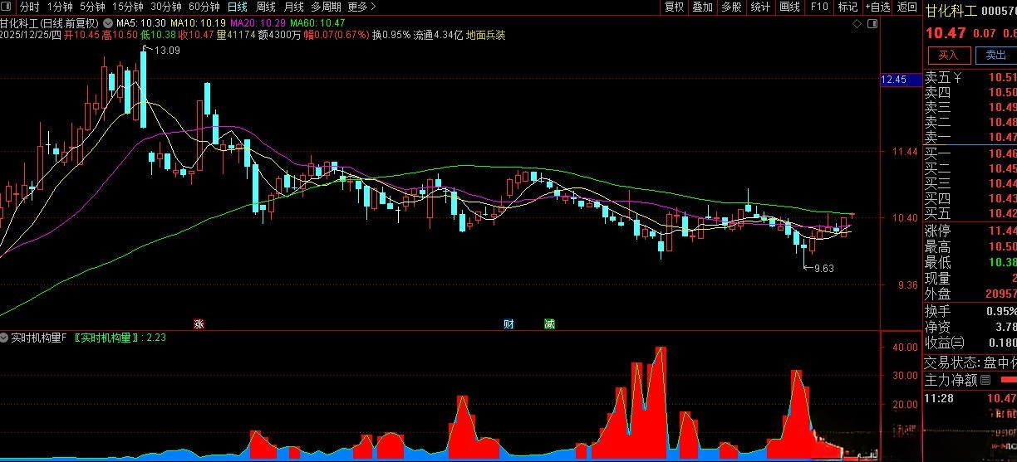Expand the dropdown arrow beside 甘化科工(日线.前复权)

(108, 22)
